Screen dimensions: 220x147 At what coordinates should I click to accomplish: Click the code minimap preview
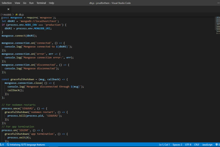point(218,25)
